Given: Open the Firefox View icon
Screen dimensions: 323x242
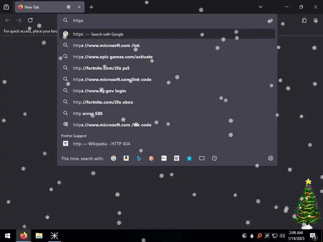Looking at the screenshot, I should pyautogui.click(x=6, y=7).
